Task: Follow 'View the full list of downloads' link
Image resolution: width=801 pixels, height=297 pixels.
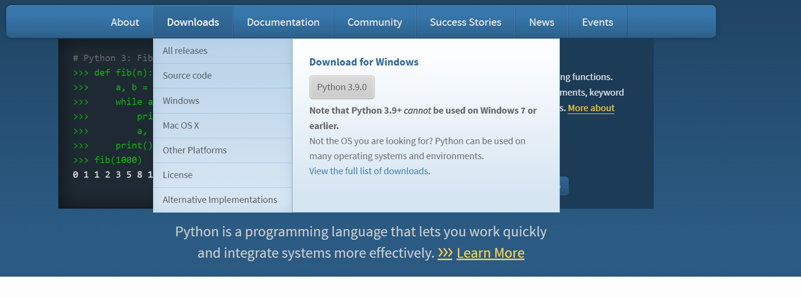Action: [368, 171]
